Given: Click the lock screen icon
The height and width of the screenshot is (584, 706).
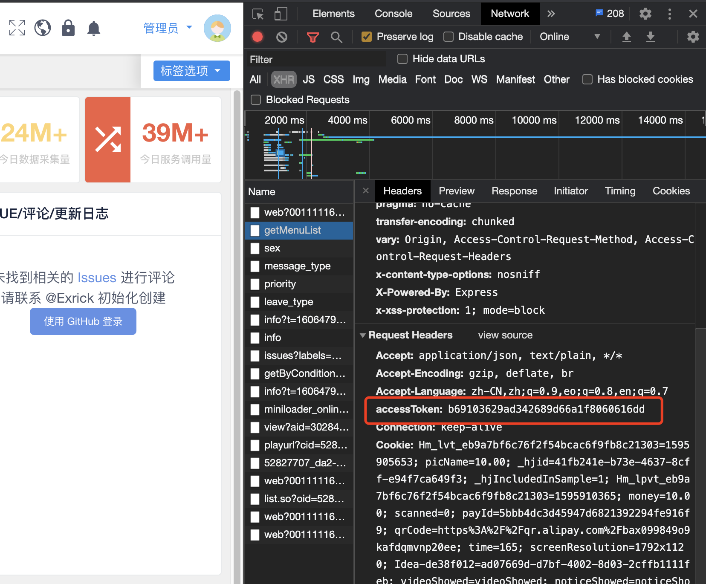Looking at the screenshot, I should (x=68, y=28).
